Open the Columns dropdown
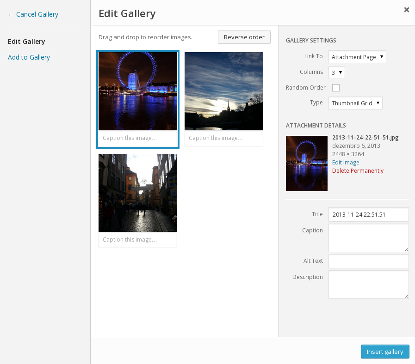 pyautogui.click(x=336, y=72)
